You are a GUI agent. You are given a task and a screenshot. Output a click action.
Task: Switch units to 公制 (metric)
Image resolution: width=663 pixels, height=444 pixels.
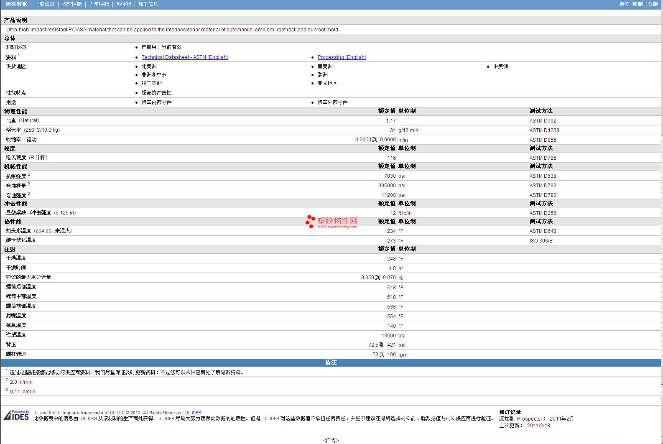pyautogui.click(x=653, y=4)
